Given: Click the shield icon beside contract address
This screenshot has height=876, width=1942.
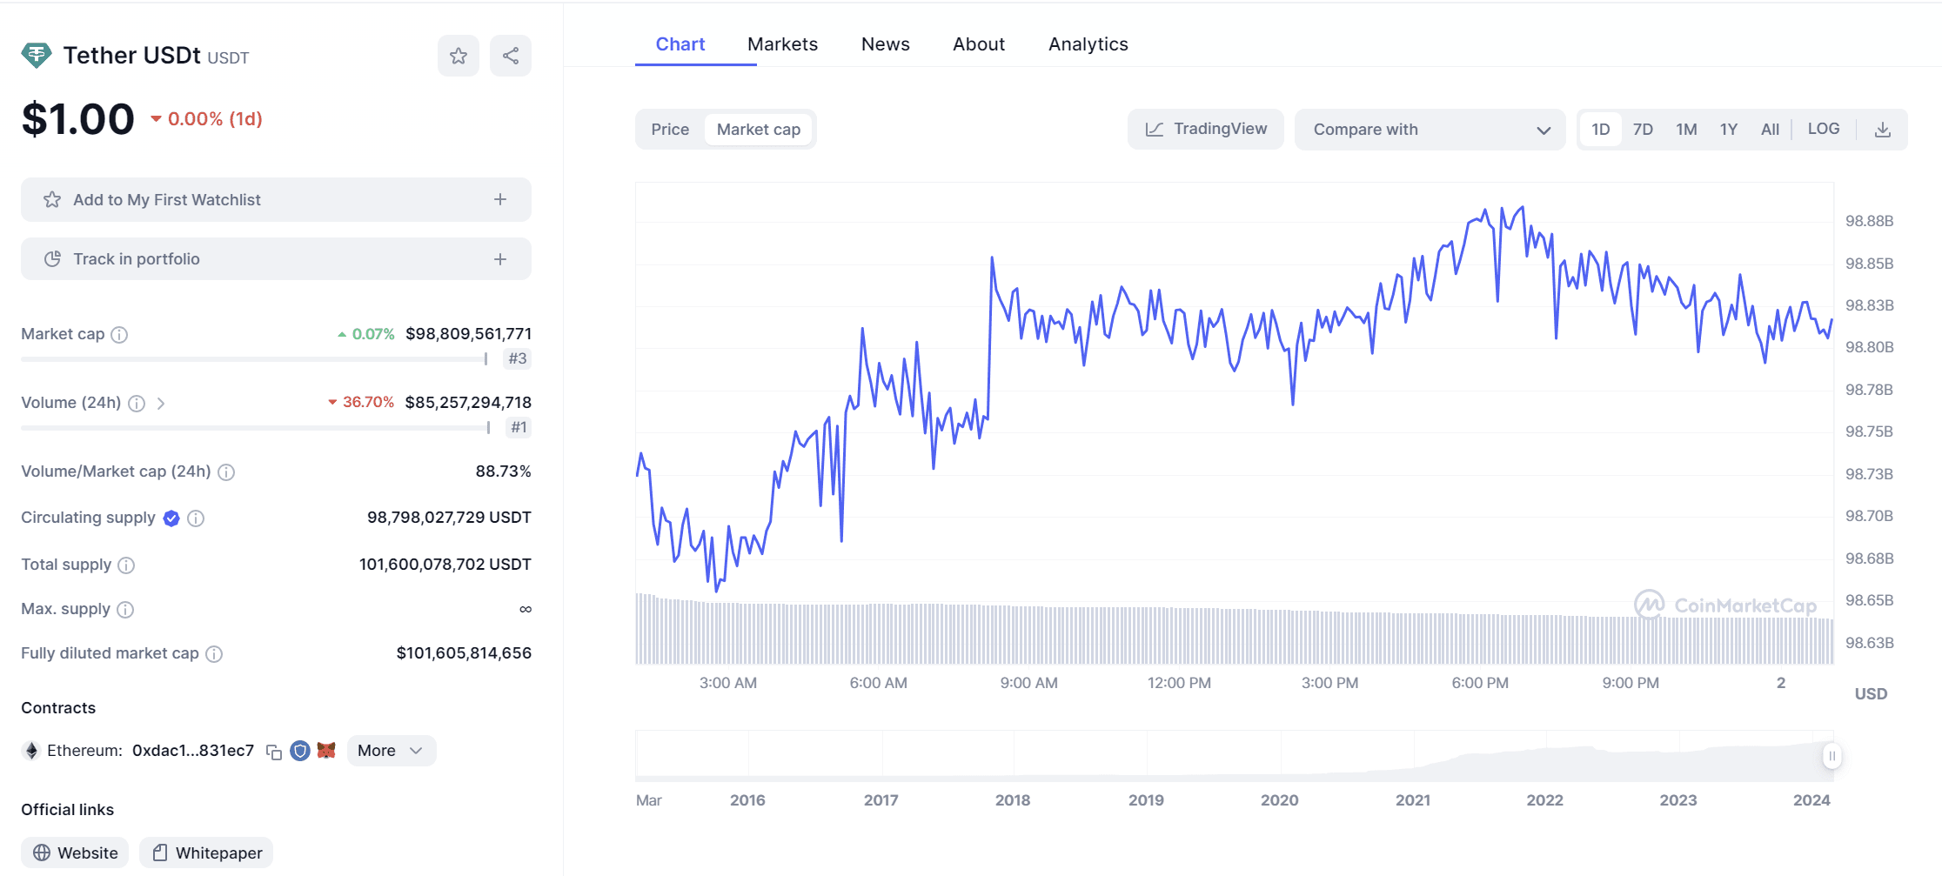Looking at the screenshot, I should pos(300,751).
